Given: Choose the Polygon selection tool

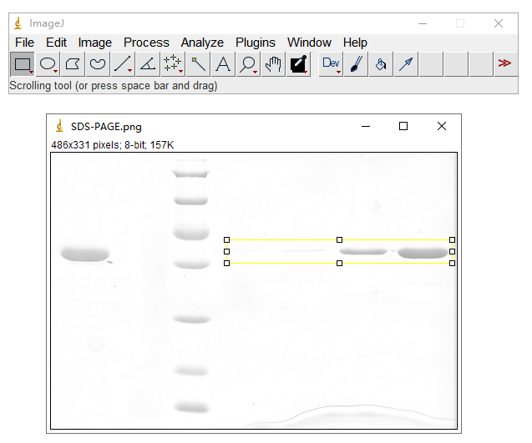Looking at the screenshot, I should coord(73,63).
